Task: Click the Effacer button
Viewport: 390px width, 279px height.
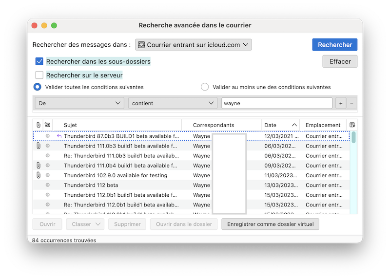Action: pyautogui.click(x=340, y=61)
